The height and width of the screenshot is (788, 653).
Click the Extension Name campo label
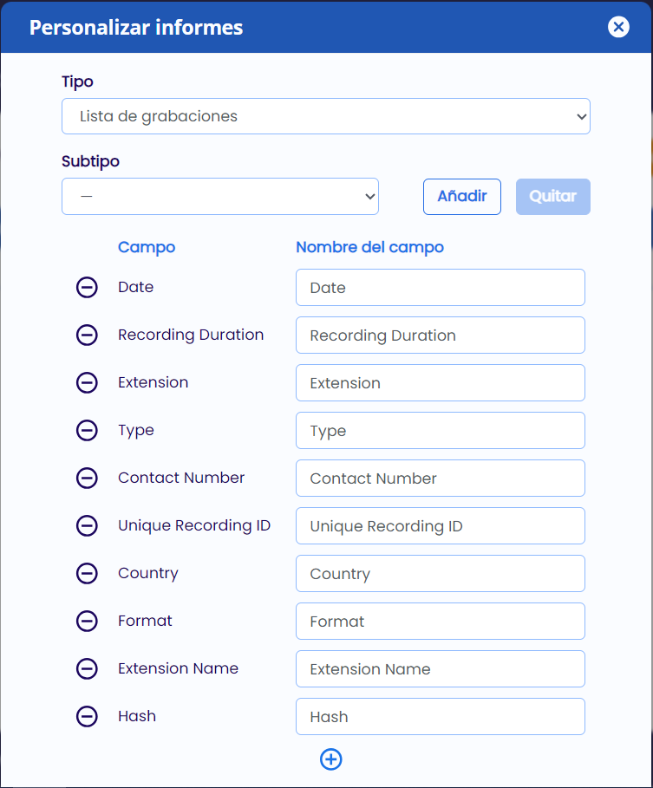(x=179, y=669)
